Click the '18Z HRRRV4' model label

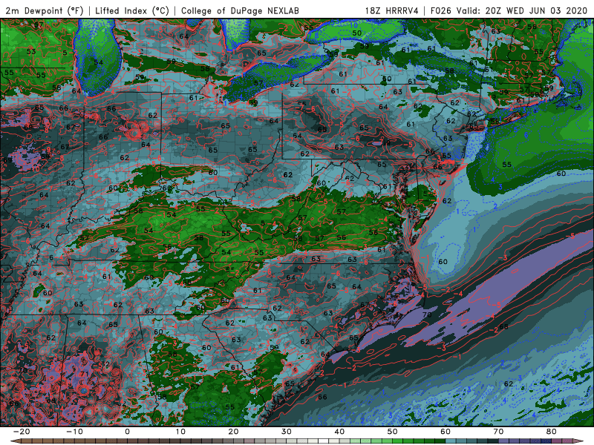point(392,10)
